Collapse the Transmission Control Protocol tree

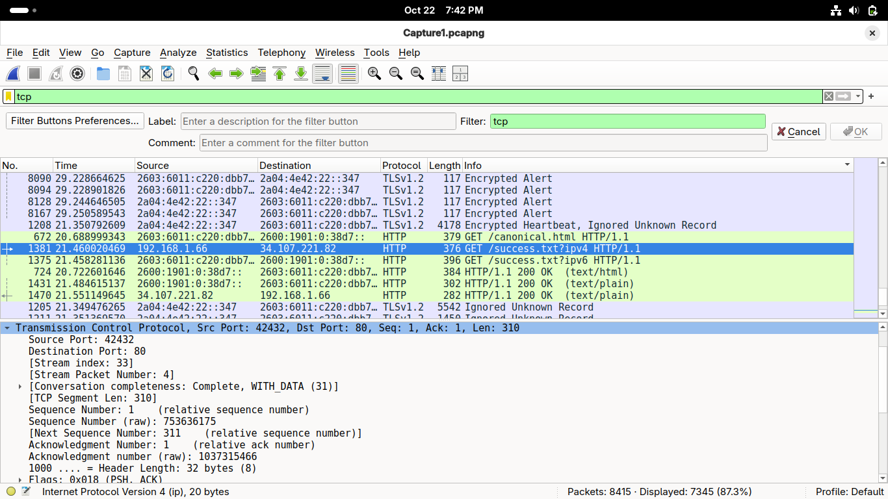click(7, 328)
